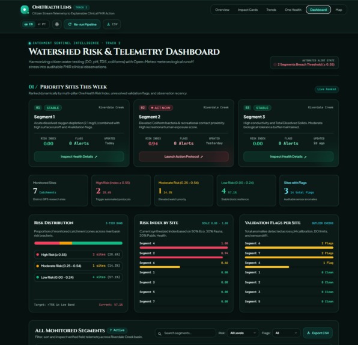Click the Segment 2 risk index 0.94

click(x=153, y=143)
